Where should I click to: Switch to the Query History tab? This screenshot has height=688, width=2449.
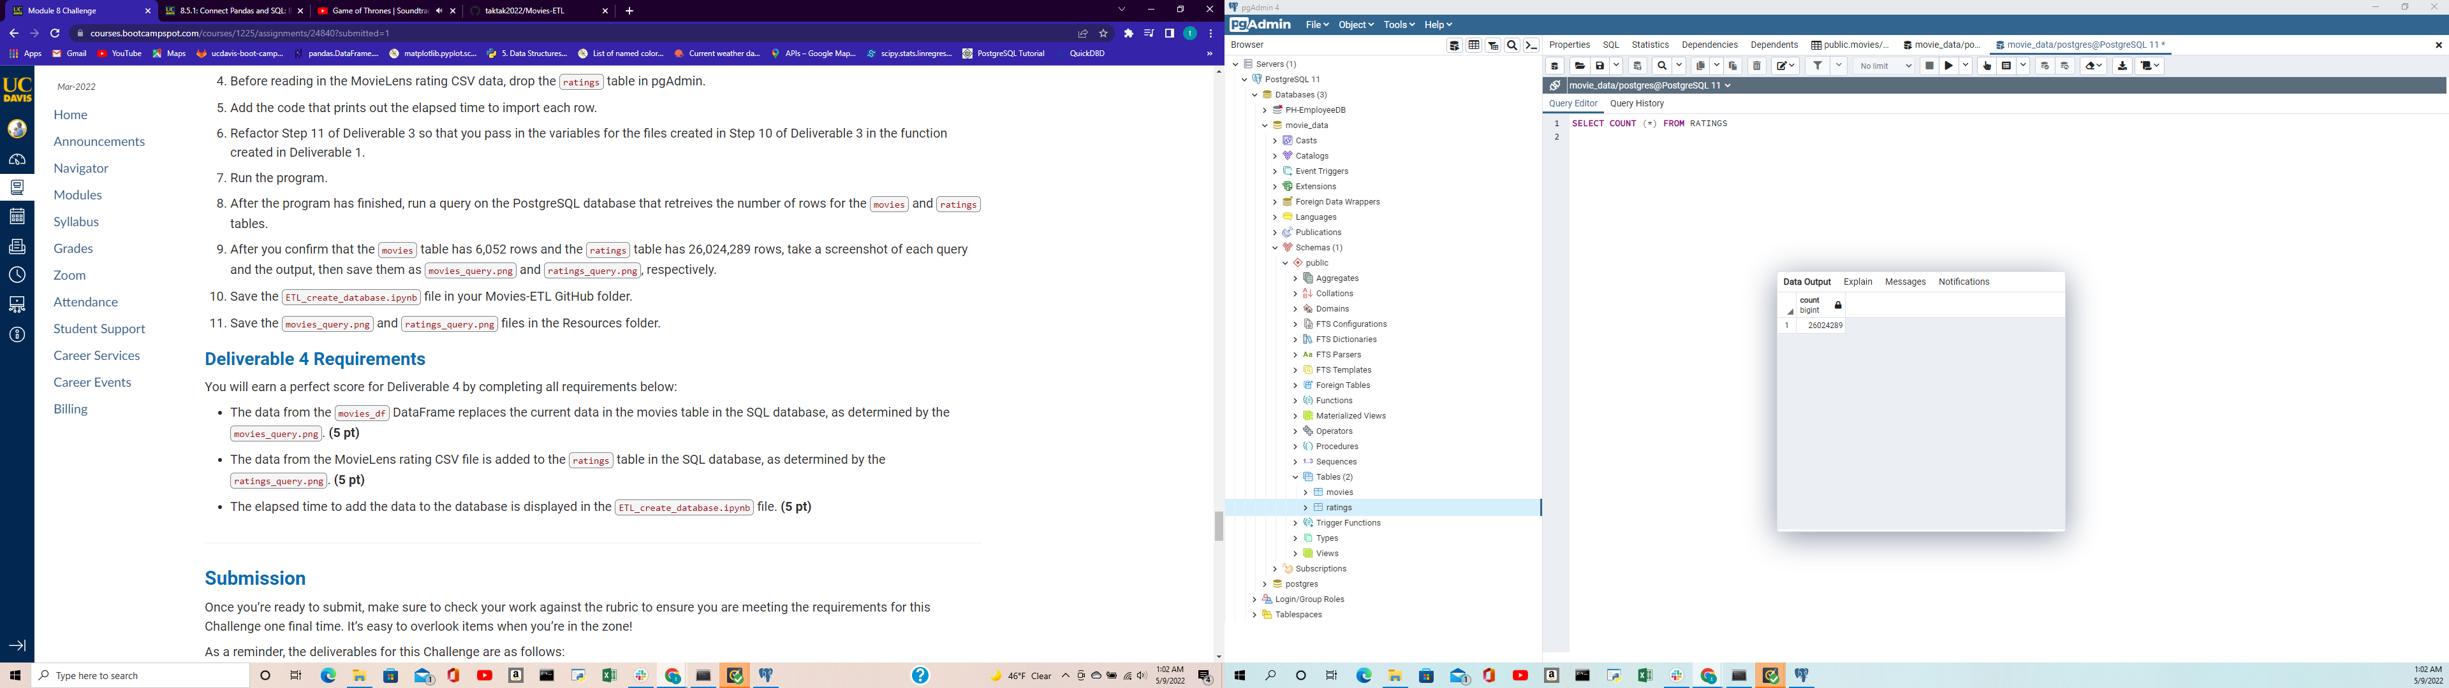pos(1636,104)
